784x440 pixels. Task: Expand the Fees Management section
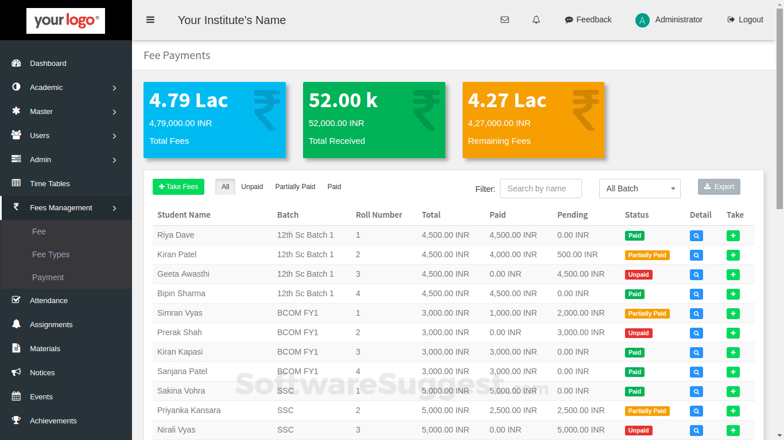tap(61, 207)
